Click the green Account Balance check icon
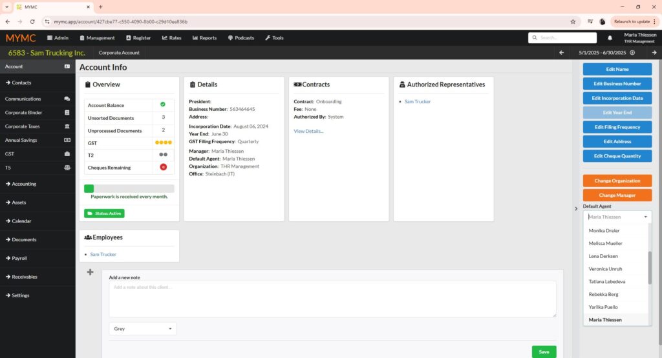Screen dimensions: 662x358 pos(163,104)
